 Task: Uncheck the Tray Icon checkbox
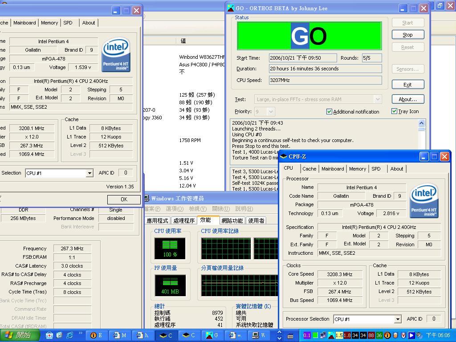(x=394, y=111)
